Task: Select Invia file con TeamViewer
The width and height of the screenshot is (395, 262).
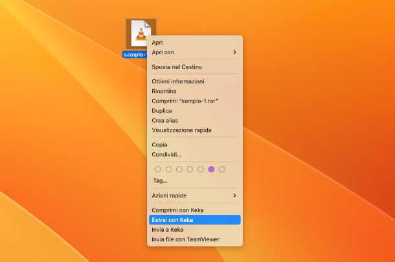Action: 195,239
